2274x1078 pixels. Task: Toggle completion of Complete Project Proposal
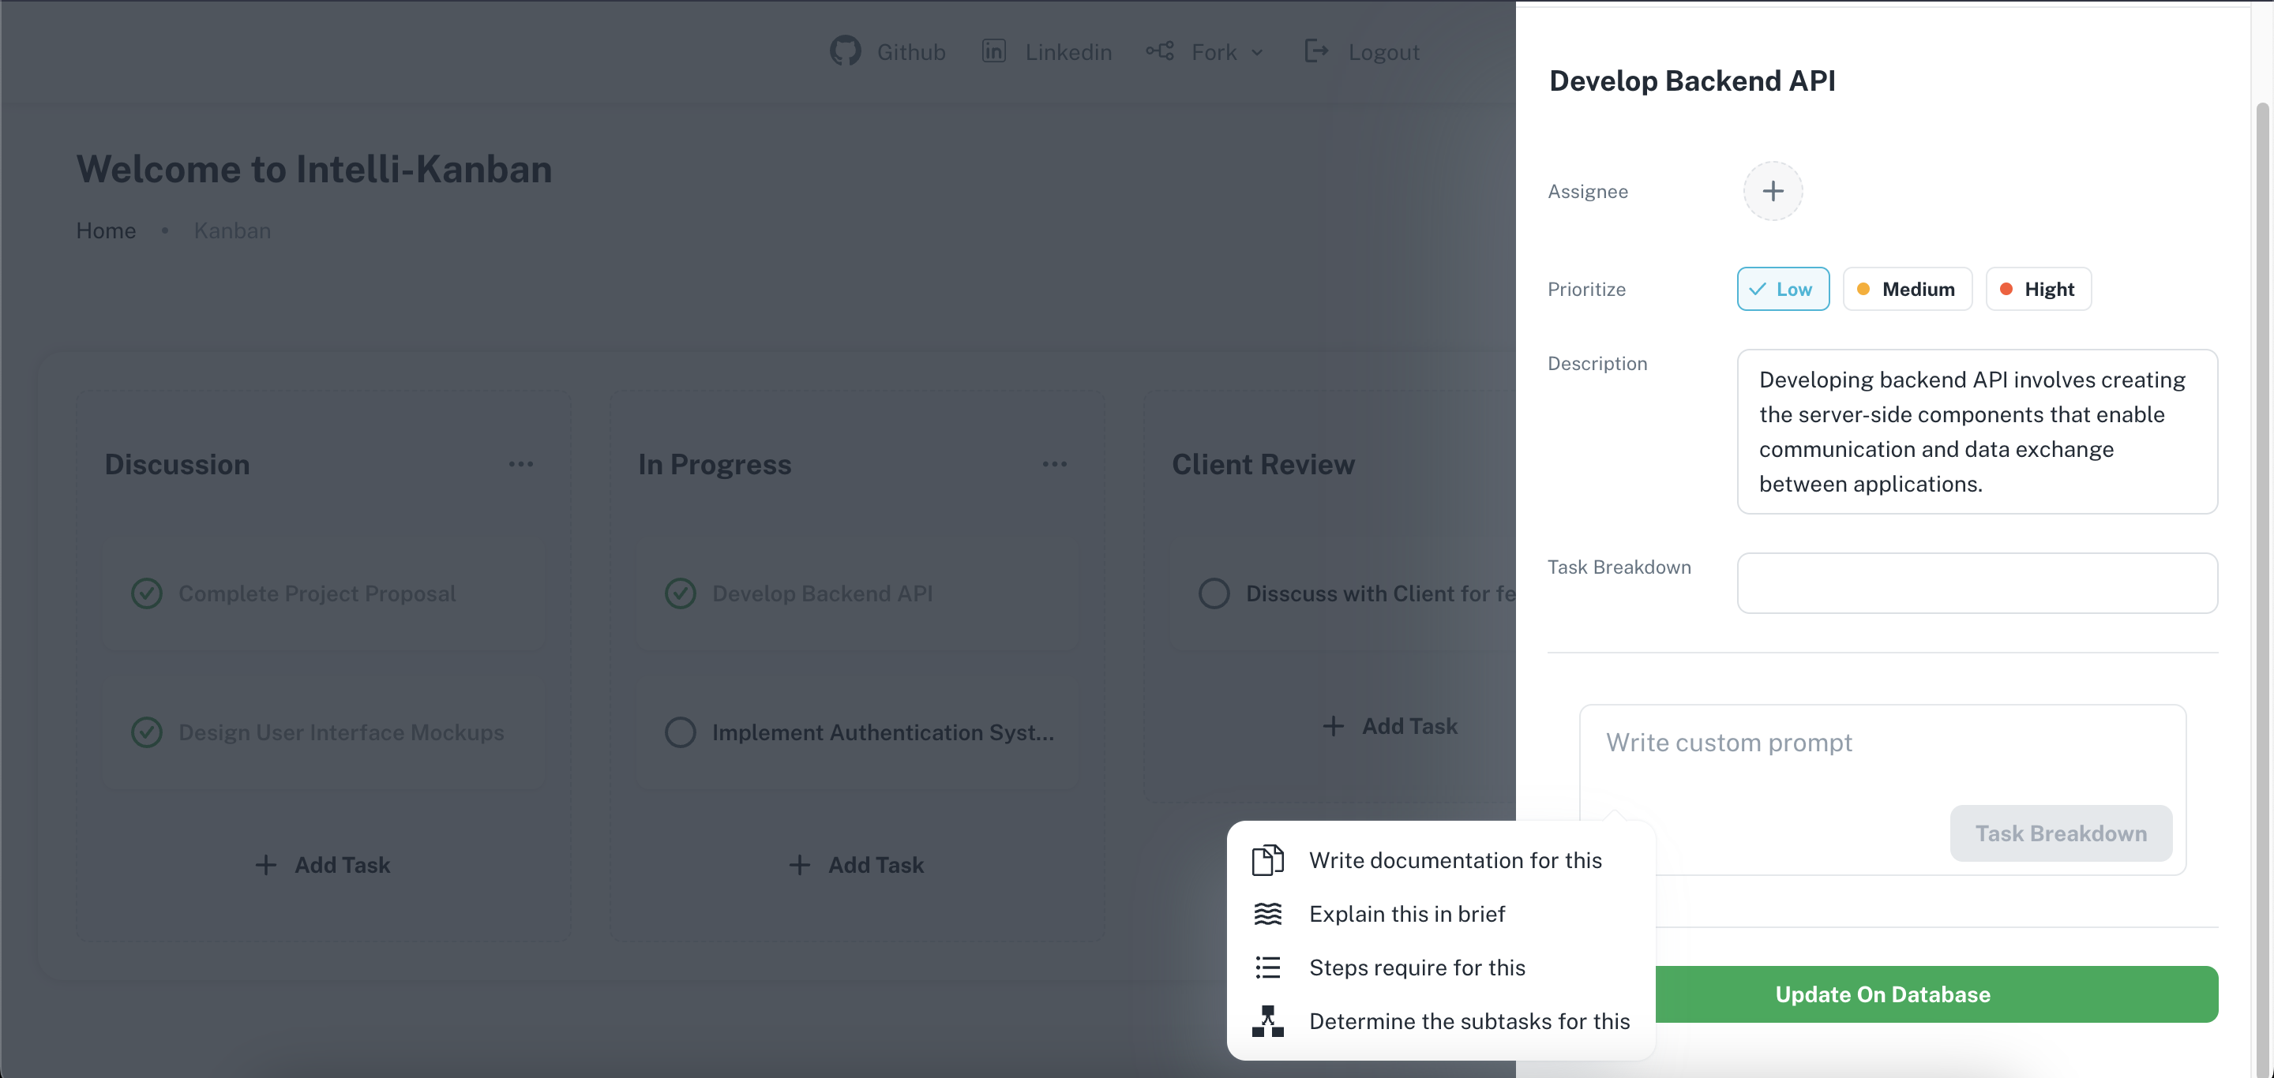pos(147,593)
